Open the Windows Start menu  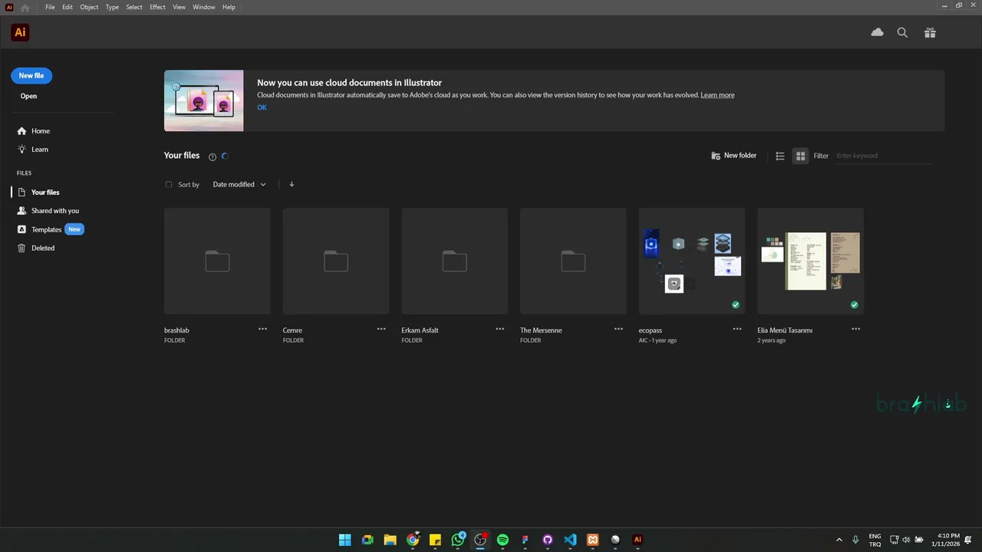pos(345,540)
